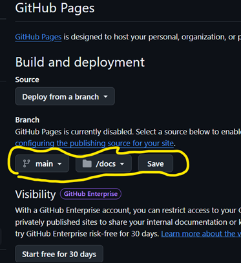Viewport: 241px width, 263px height.
Task: Click the Source label text
Action: point(27,79)
